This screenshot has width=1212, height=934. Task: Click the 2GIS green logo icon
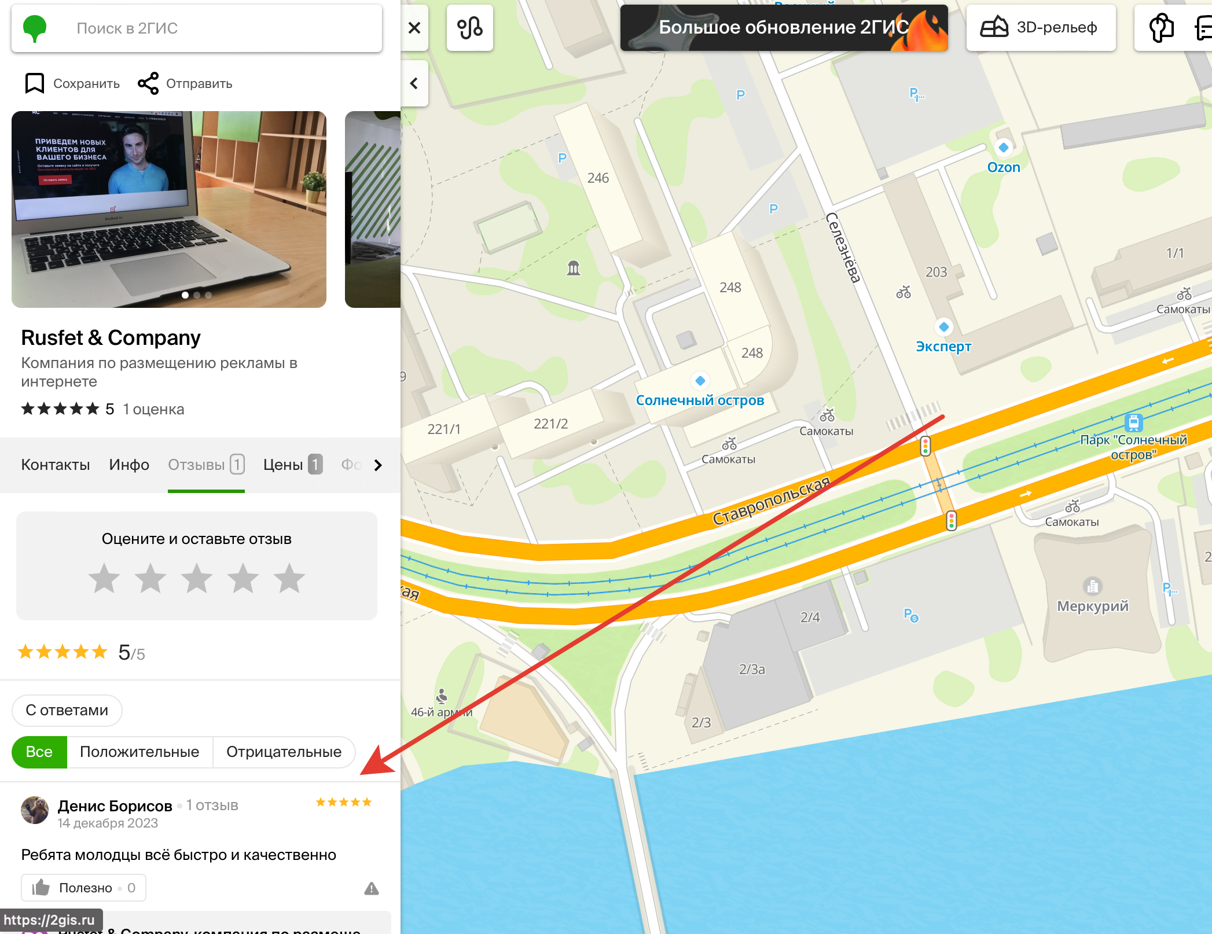pyautogui.click(x=35, y=28)
